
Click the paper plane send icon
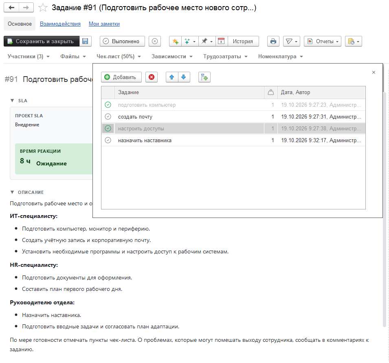(x=292, y=41)
